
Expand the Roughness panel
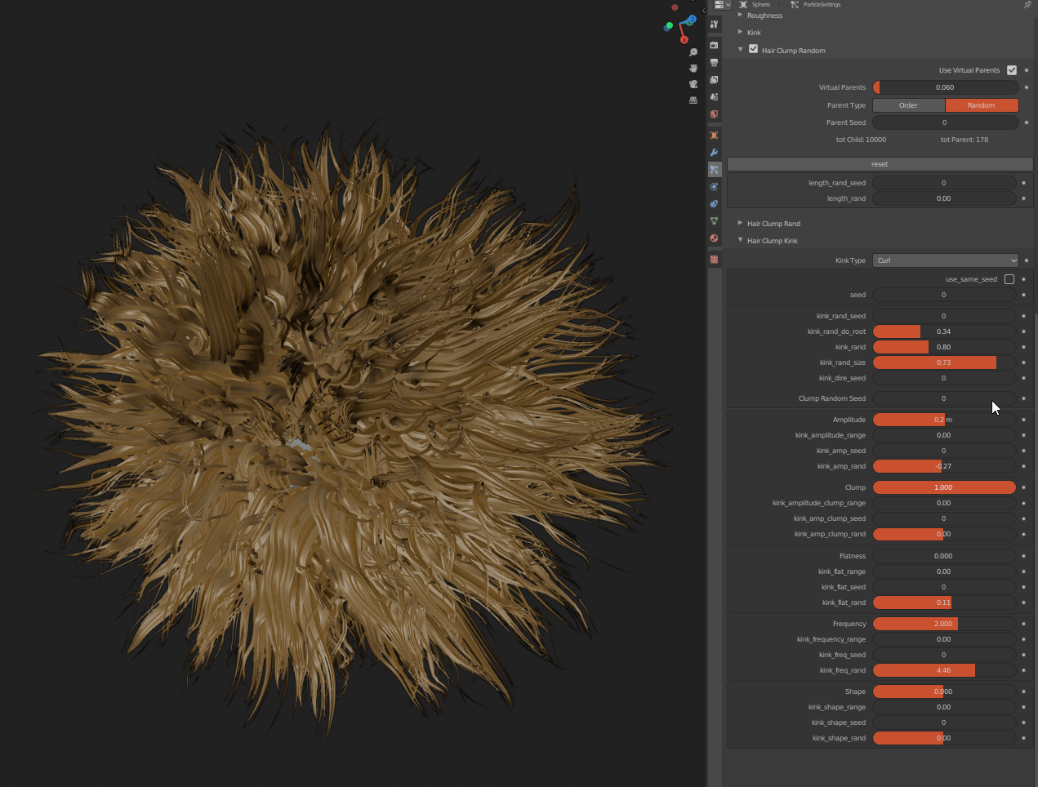(764, 16)
